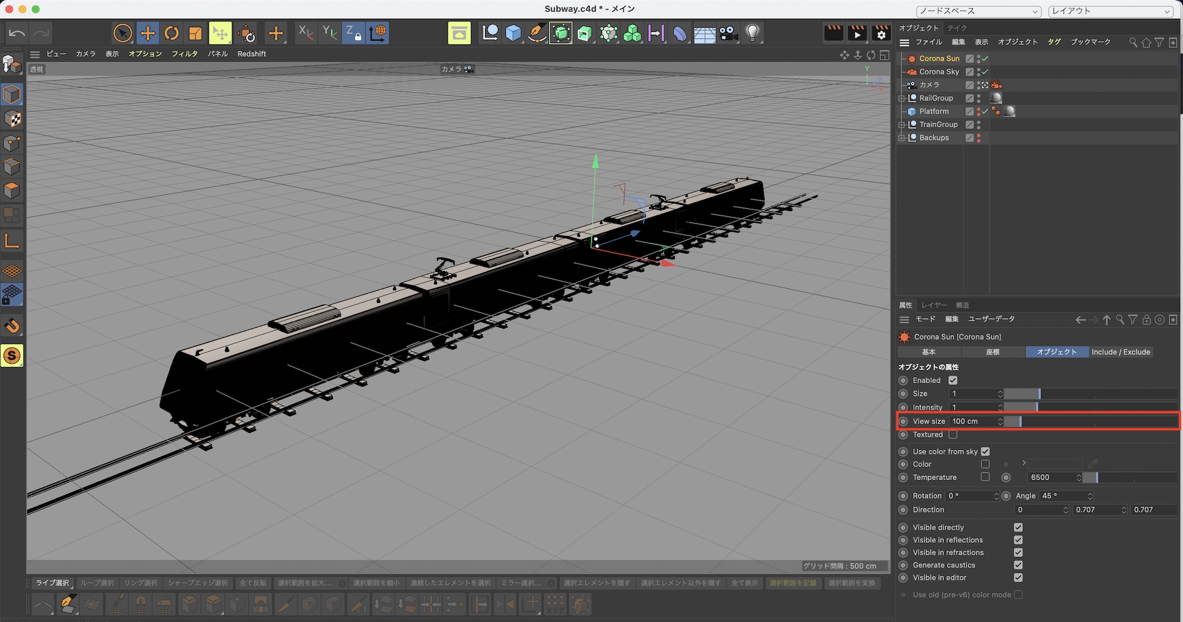Click the 全て反転 button
This screenshot has height=622, width=1183.
pyautogui.click(x=253, y=583)
